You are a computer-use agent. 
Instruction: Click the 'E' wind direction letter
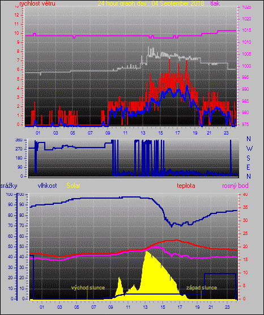(248, 167)
